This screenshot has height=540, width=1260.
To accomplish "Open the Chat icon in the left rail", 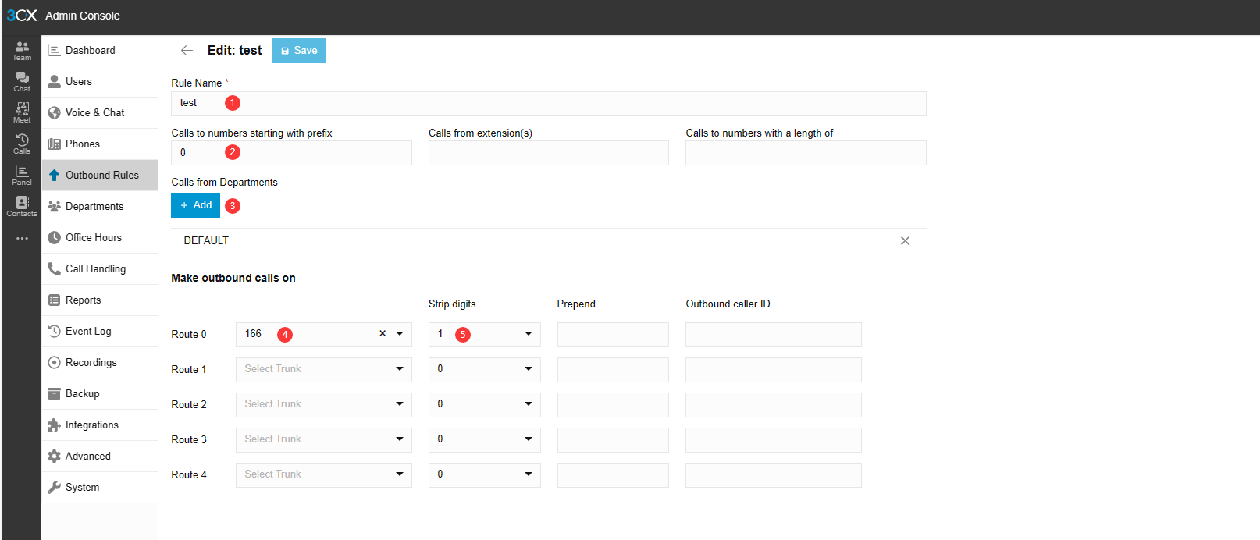I will point(22,82).
